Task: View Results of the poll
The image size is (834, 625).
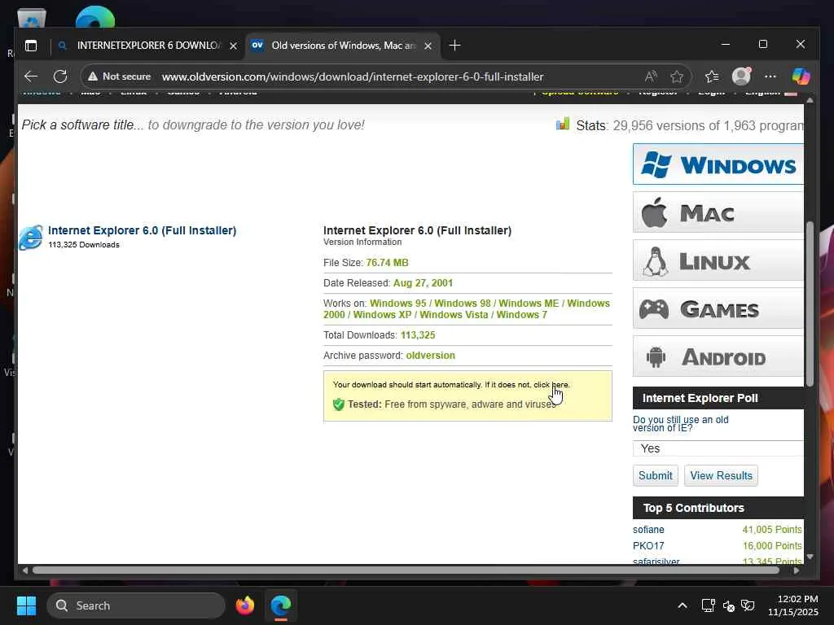Action: (x=722, y=475)
